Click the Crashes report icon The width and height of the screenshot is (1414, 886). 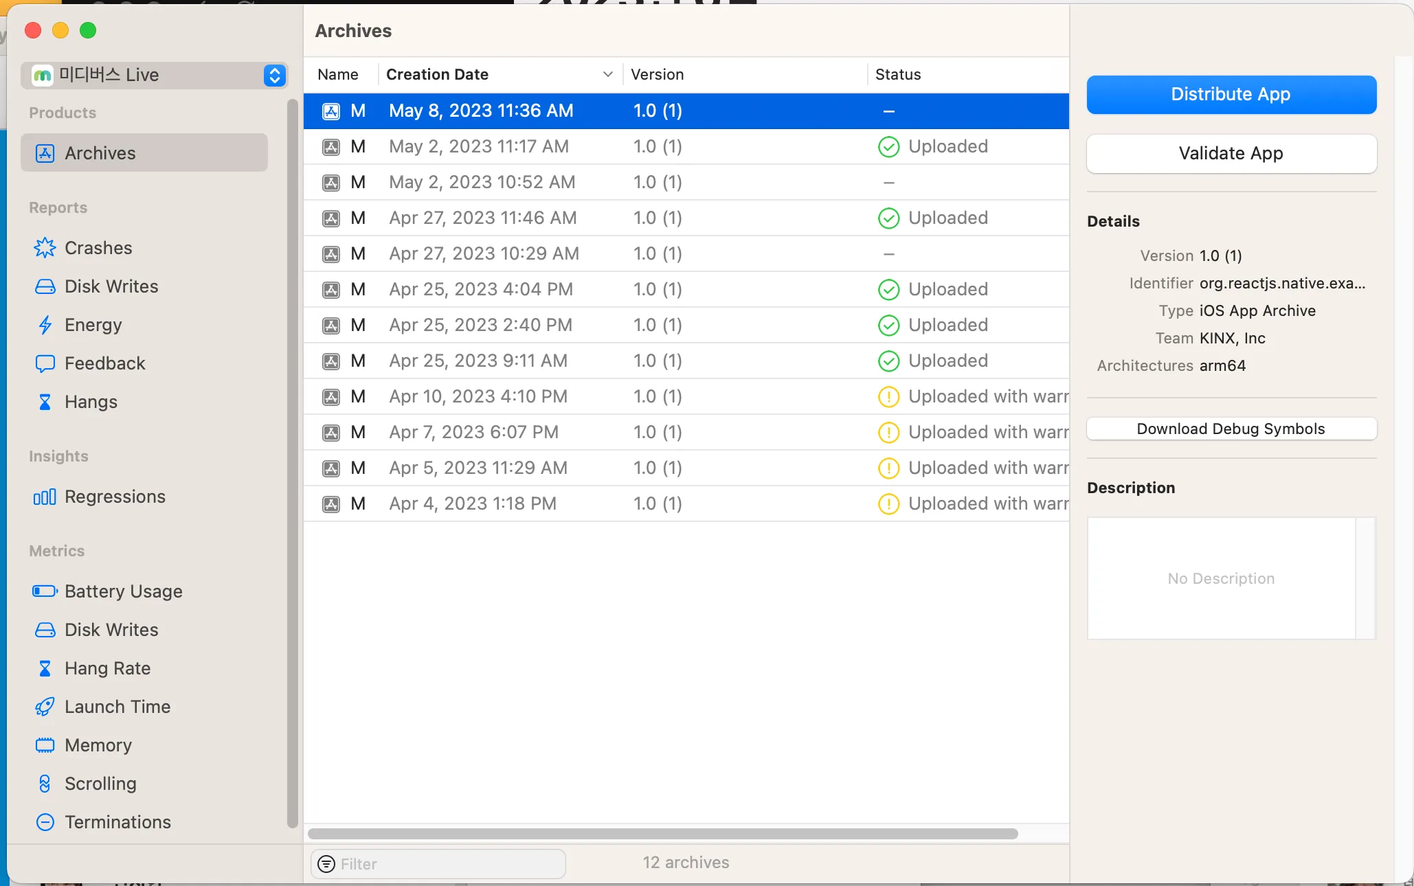tap(45, 248)
